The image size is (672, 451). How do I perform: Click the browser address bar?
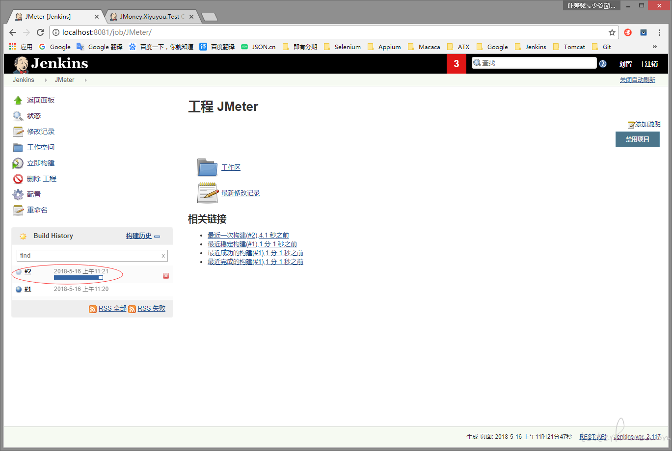334,32
